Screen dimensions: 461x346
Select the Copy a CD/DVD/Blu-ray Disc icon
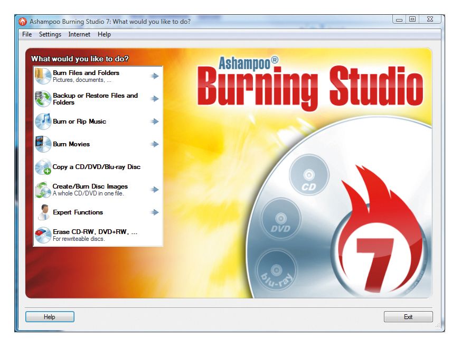[42, 166]
